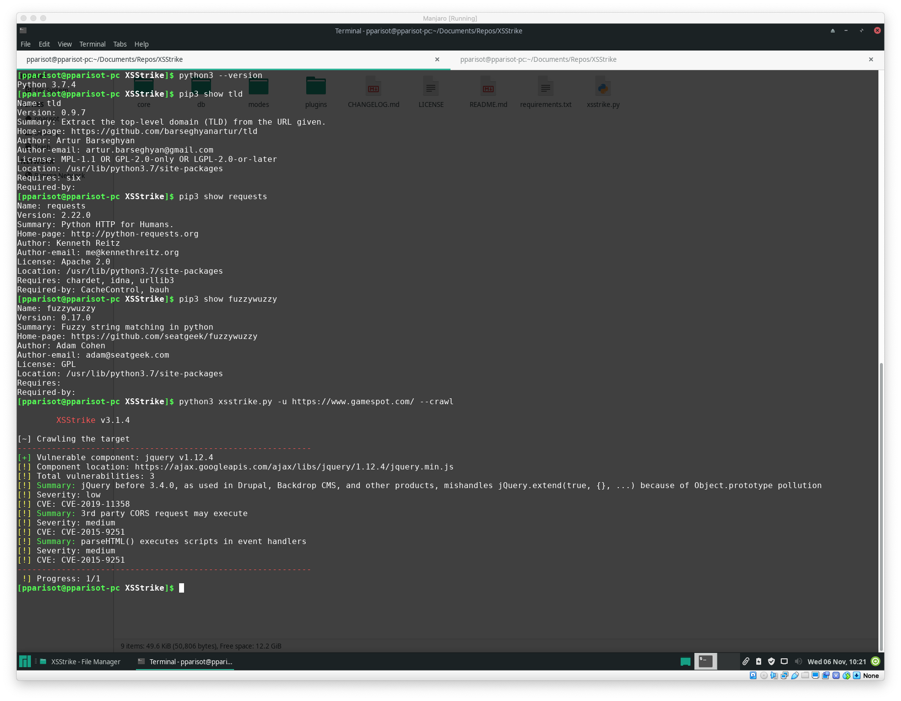Image resolution: width=901 pixels, height=701 pixels.
Task: Click the Terminal - pparisot taskbar button
Action: click(185, 662)
